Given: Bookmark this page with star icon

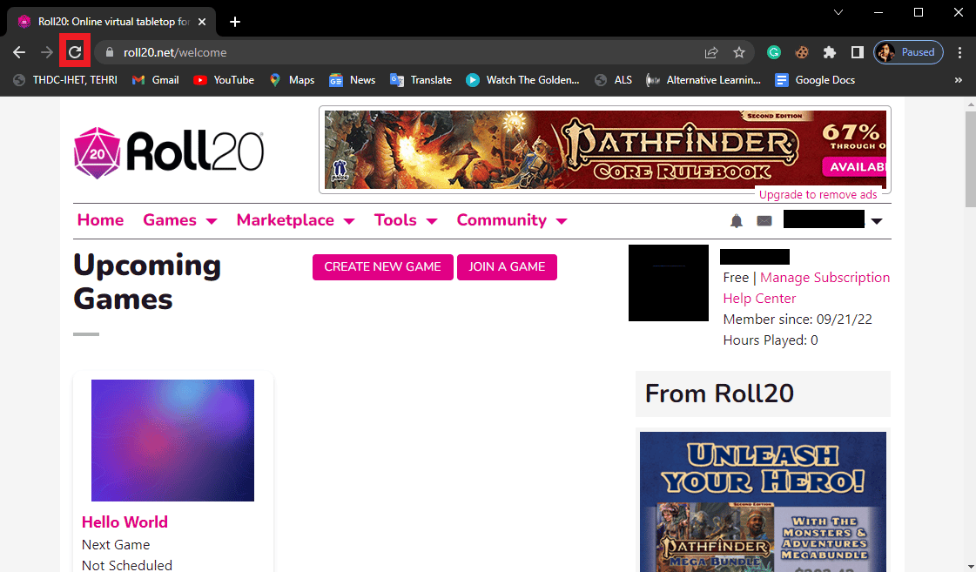Looking at the screenshot, I should pos(739,52).
